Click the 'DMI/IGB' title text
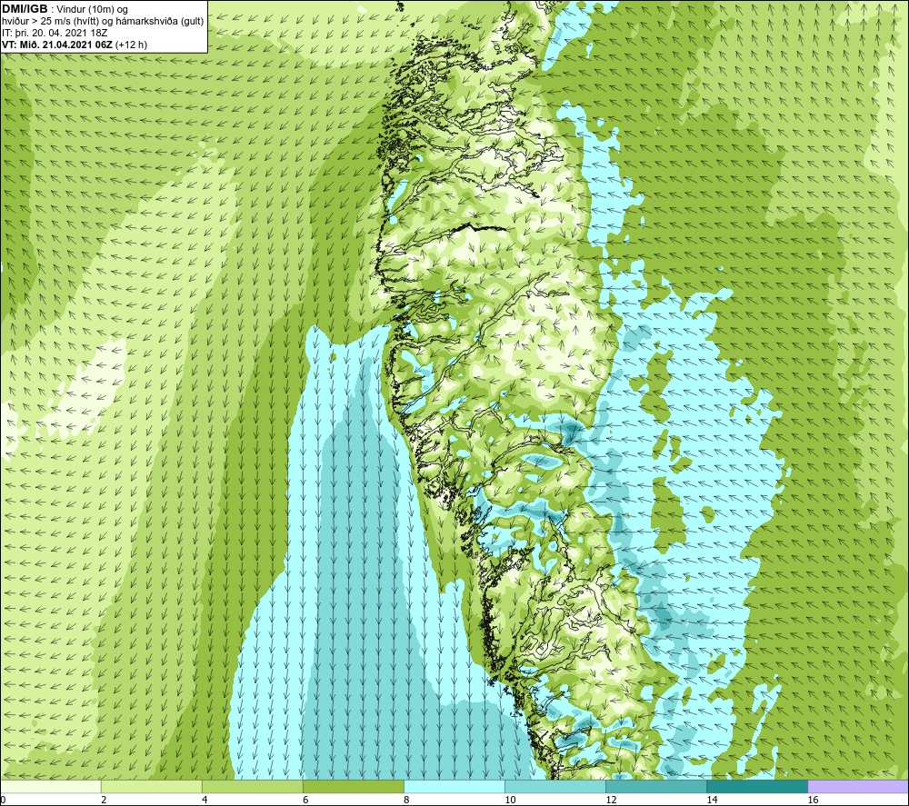Viewport: 909px width, 806px height. [25, 9]
